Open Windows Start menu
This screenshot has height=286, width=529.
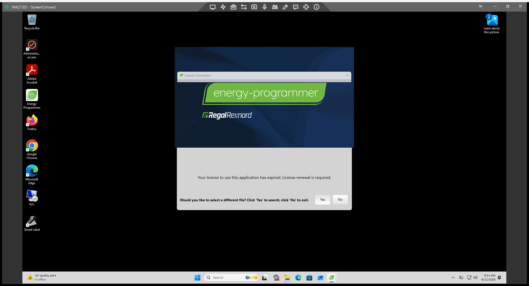(197, 278)
